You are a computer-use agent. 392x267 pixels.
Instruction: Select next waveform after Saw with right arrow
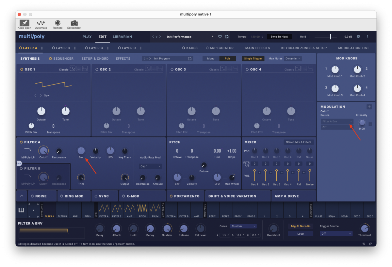41,96
